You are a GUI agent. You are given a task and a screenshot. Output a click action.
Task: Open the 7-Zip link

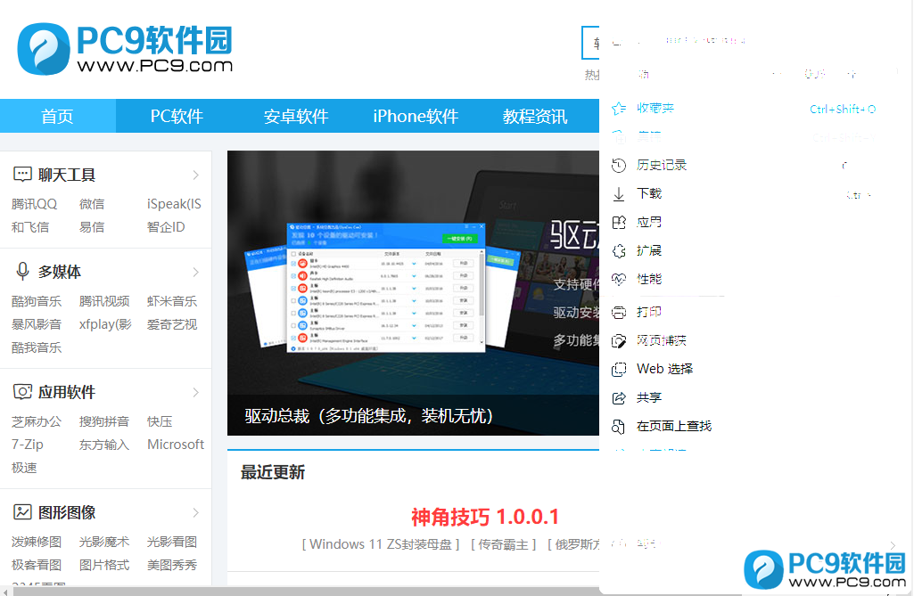(28, 445)
